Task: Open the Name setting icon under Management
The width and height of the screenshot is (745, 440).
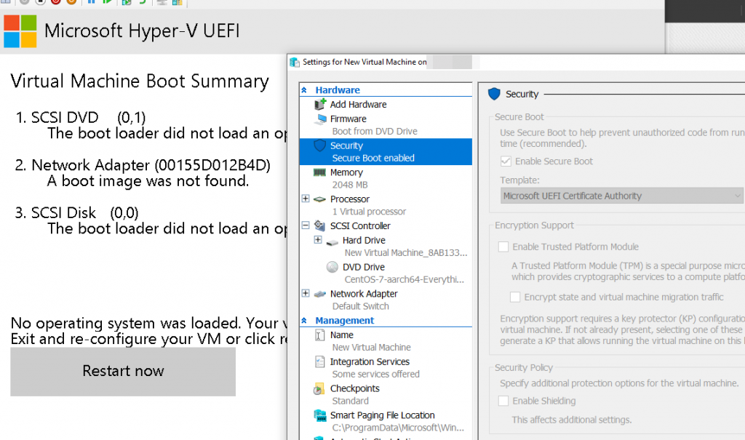Action: tap(320, 335)
